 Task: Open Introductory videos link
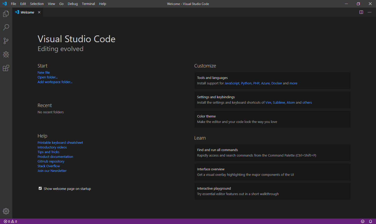[52, 147]
